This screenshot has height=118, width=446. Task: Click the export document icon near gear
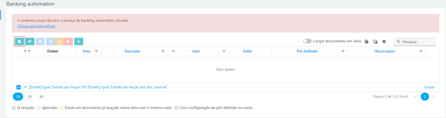tap(367, 42)
